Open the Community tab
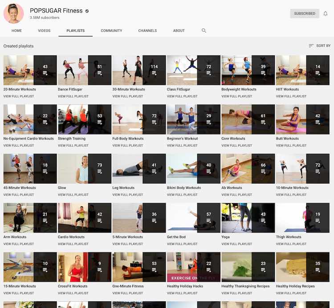 [x=111, y=31]
